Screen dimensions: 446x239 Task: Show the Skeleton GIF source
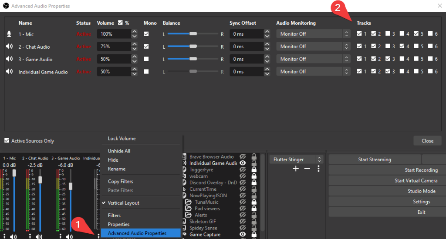[243, 222]
